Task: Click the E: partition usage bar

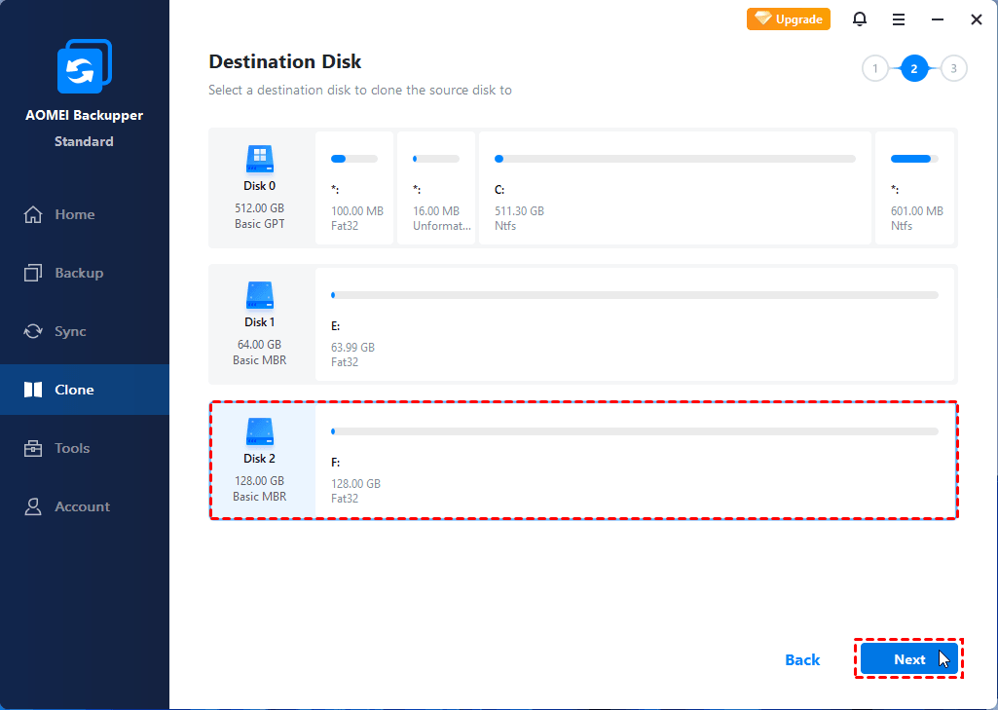Action: [635, 295]
